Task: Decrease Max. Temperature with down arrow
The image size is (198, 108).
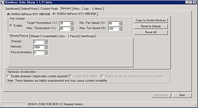Action: 72,30
